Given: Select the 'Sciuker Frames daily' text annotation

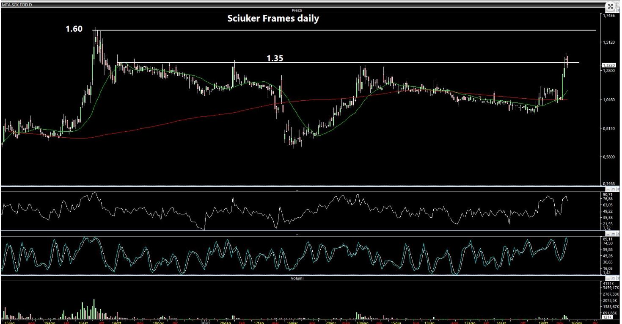Looking at the screenshot, I should point(273,19).
